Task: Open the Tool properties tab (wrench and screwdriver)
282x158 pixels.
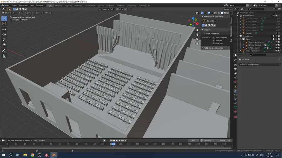Action: tap(235, 60)
